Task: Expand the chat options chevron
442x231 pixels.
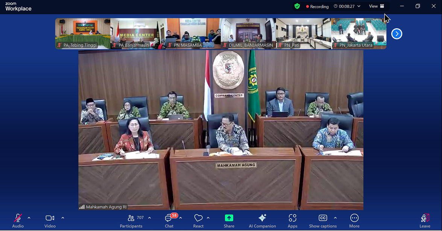Action: pyautogui.click(x=181, y=218)
